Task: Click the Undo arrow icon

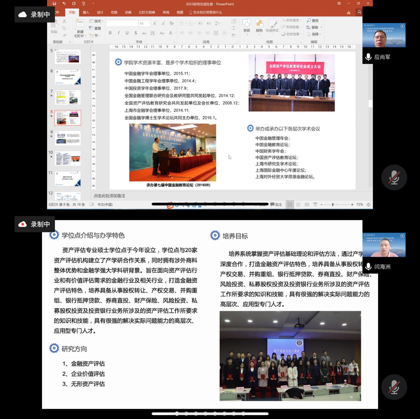Action: pyautogui.click(x=64, y=4)
